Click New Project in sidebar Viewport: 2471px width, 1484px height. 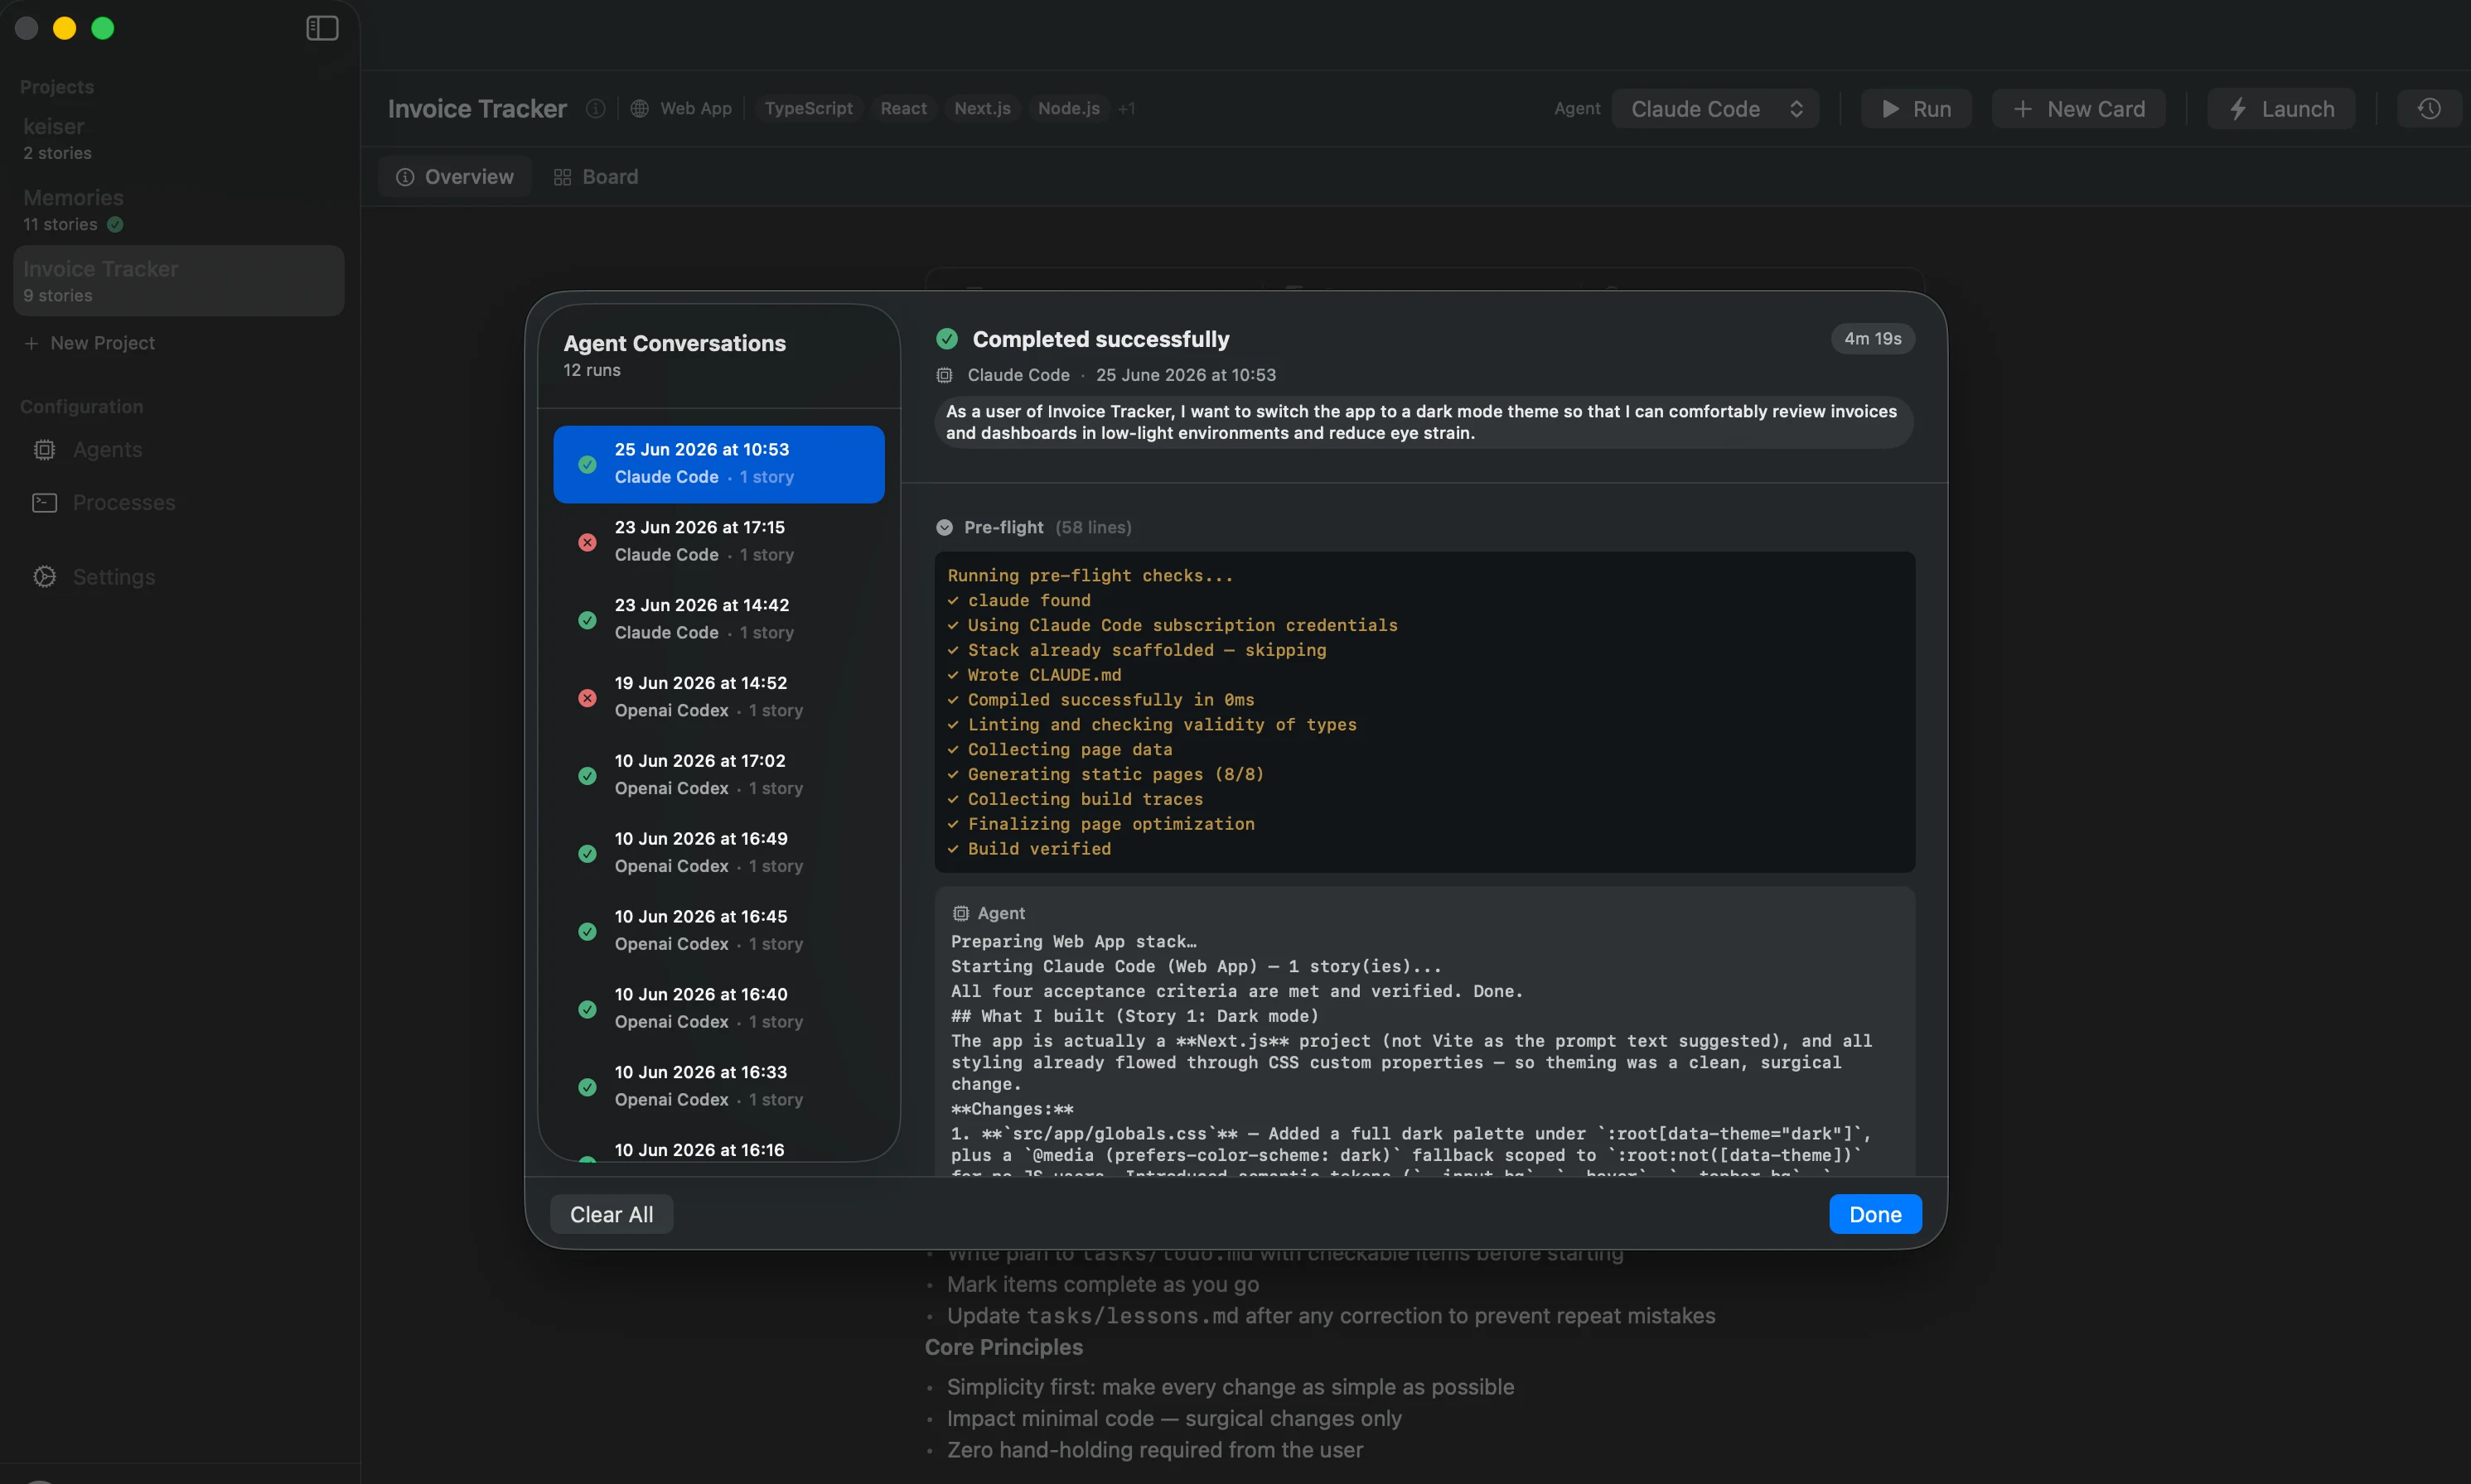click(90, 343)
